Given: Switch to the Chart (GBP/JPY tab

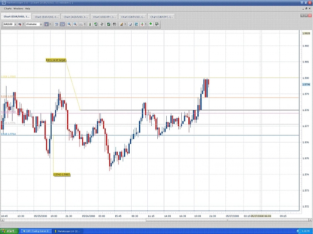Looking at the screenshot, I should (161, 17).
